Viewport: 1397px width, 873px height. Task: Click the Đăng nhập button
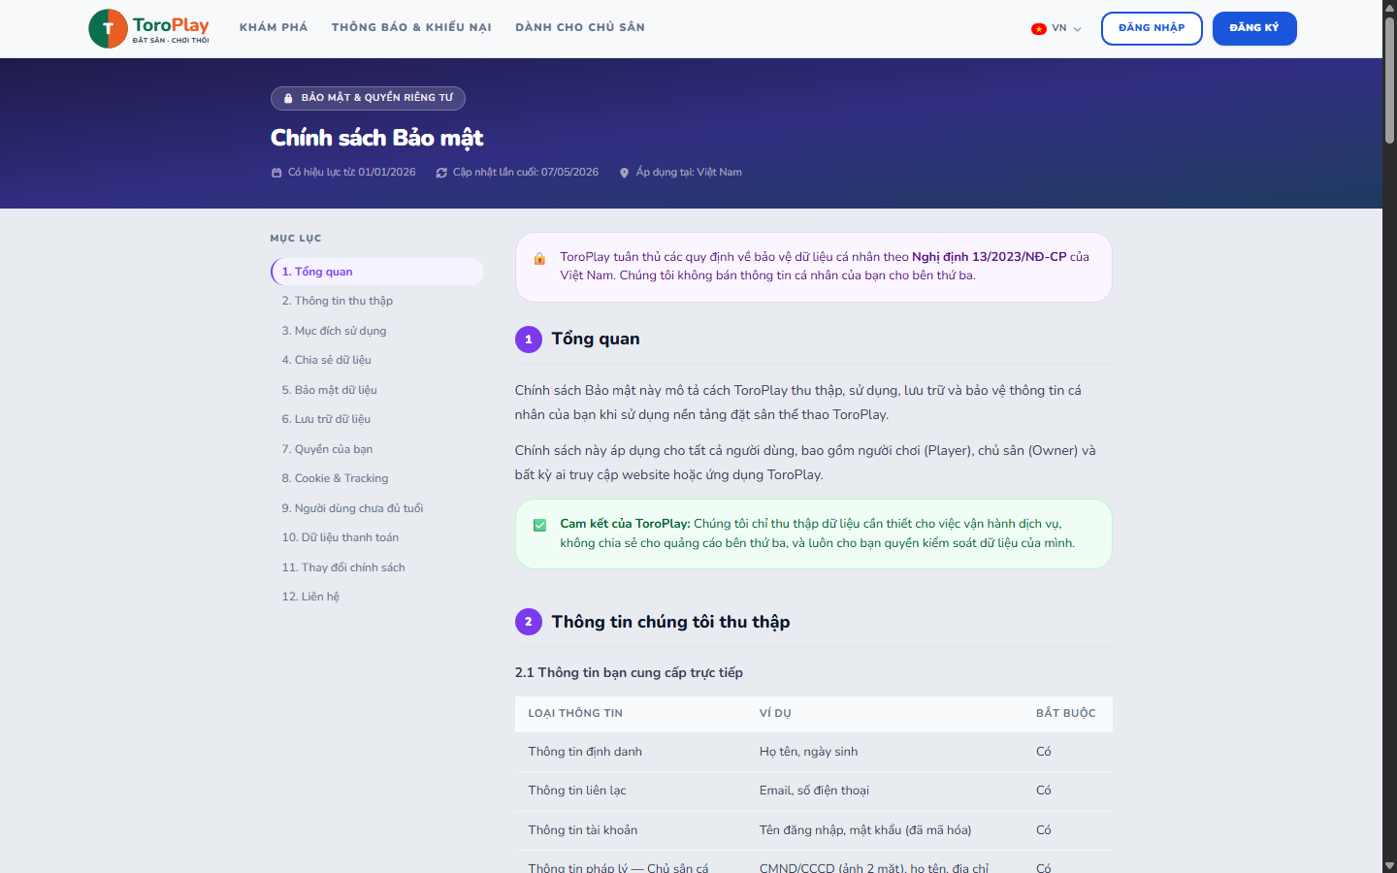pos(1152,28)
